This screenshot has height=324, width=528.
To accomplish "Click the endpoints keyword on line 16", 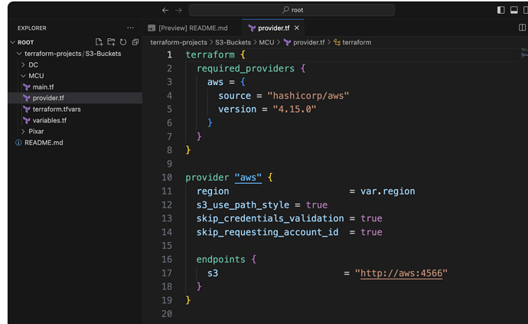I will point(221,260).
